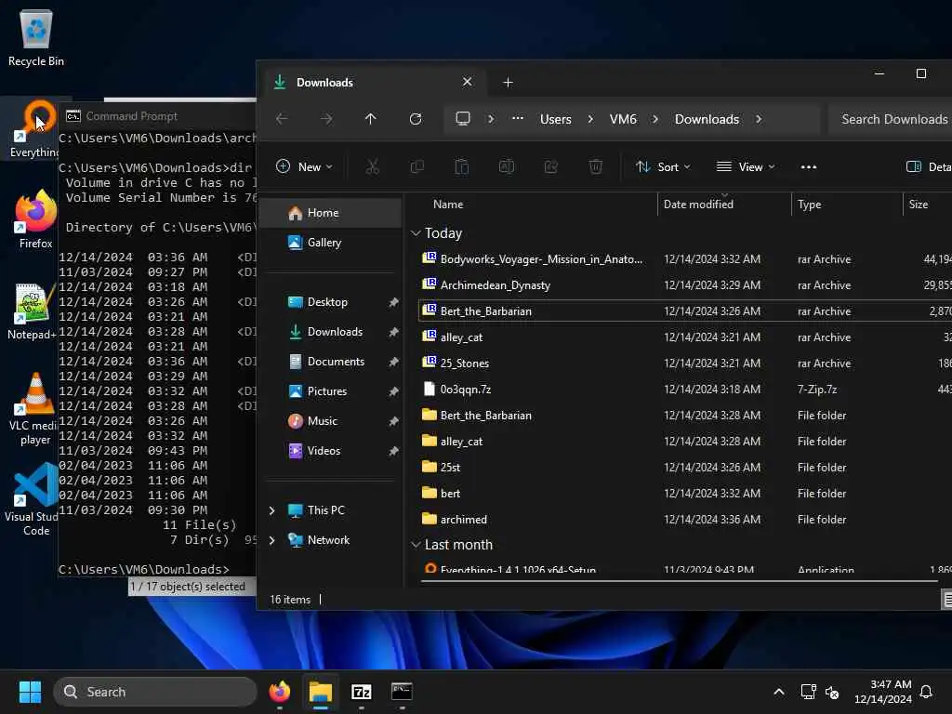This screenshot has height=714, width=952.
Task: Sort by Name column header
Action: pos(448,205)
